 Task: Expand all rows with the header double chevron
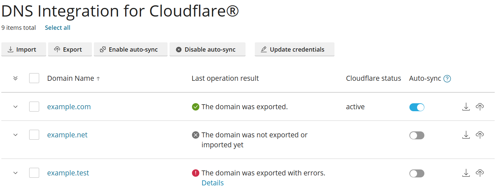tap(15, 78)
